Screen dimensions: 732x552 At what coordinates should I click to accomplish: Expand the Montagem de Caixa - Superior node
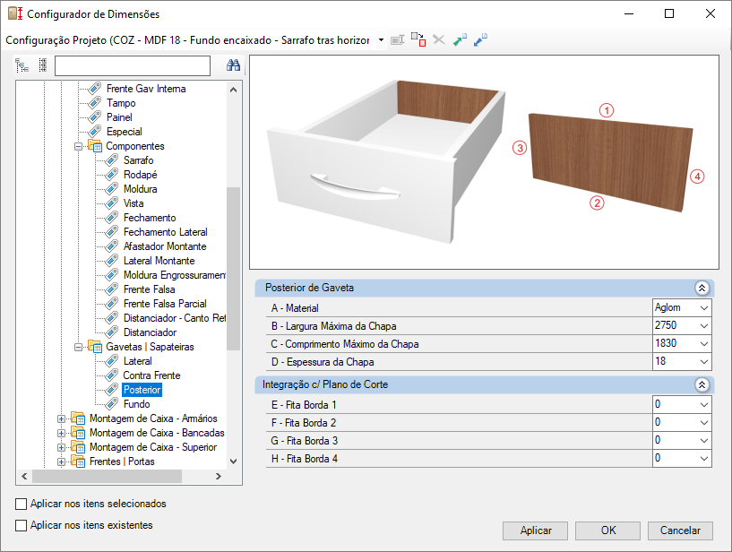pyautogui.click(x=61, y=447)
